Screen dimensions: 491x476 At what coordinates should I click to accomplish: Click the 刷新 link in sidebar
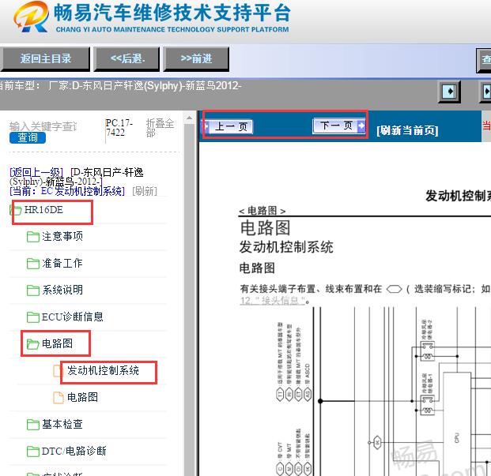pos(145,191)
